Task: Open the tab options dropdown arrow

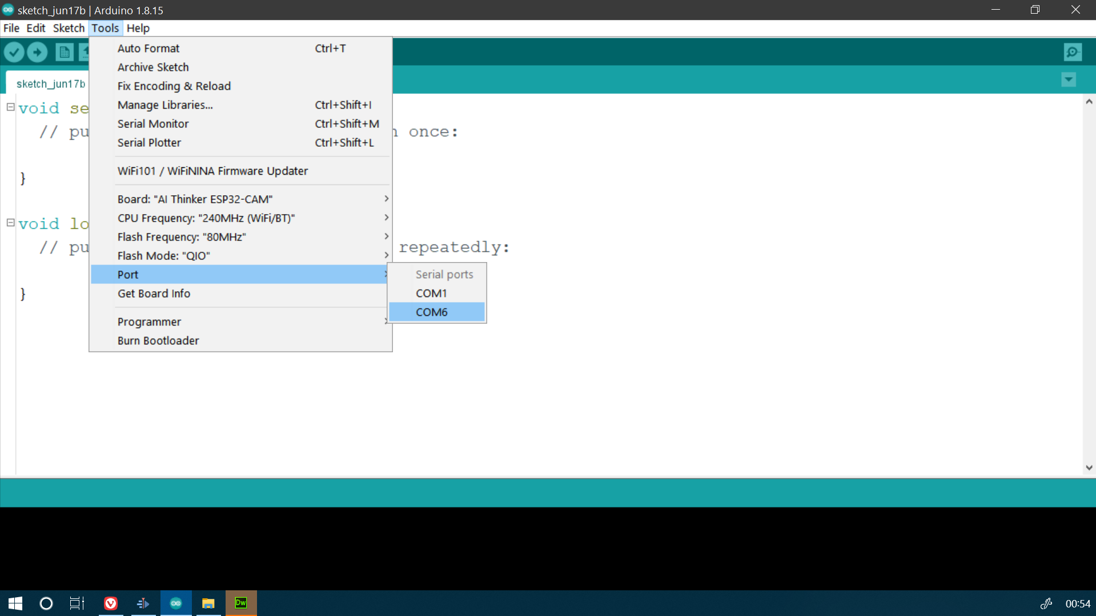Action: pyautogui.click(x=1069, y=80)
